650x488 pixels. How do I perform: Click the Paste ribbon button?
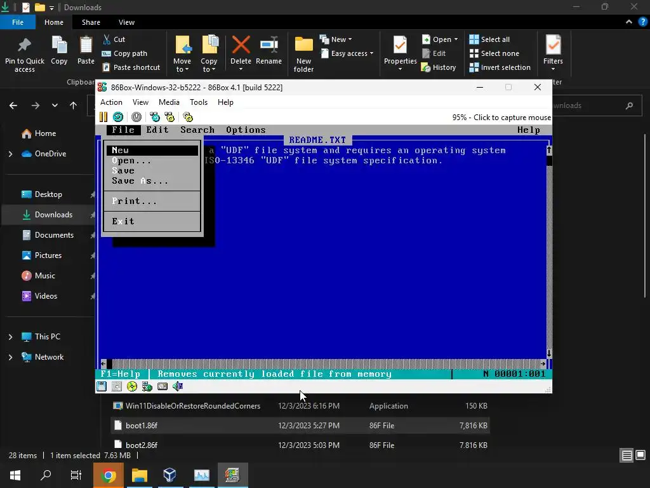coord(86,50)
